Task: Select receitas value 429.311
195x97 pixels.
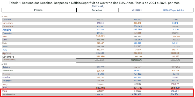Action: tap(100, 27)
